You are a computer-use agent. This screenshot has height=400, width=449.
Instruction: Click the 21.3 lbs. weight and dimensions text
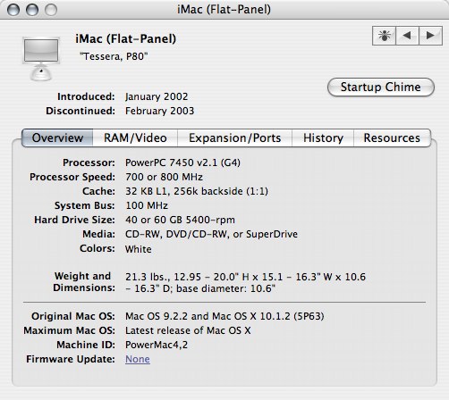tap(245, 283)
